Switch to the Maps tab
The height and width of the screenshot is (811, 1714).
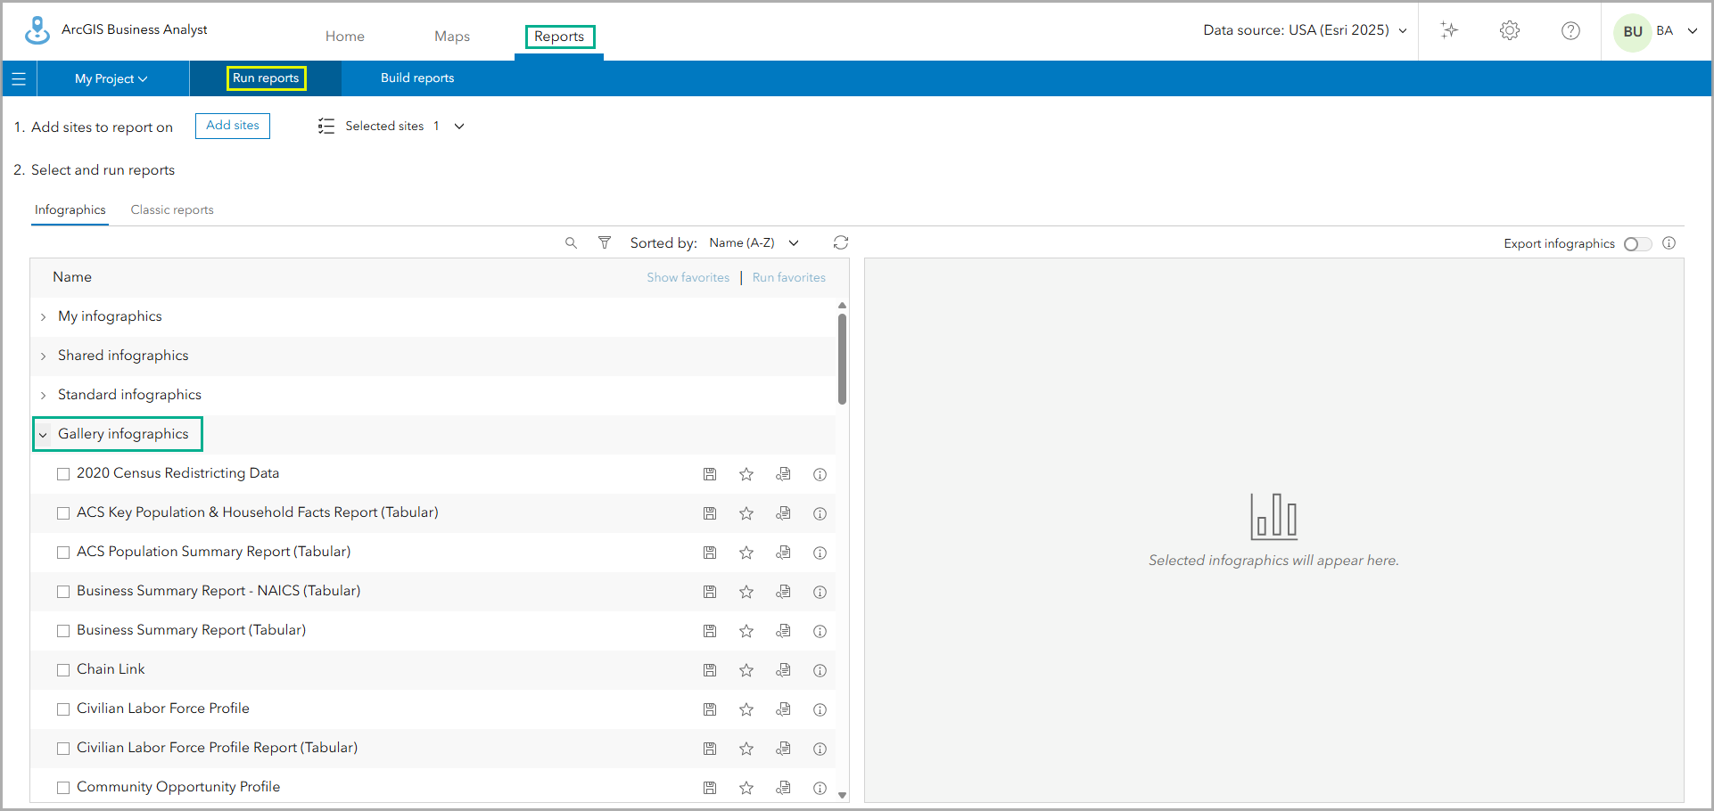coord(452,37)
